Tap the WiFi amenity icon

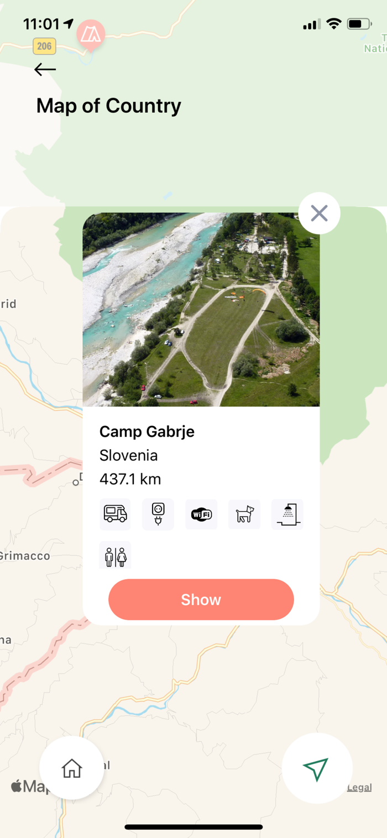click(201, 514)
